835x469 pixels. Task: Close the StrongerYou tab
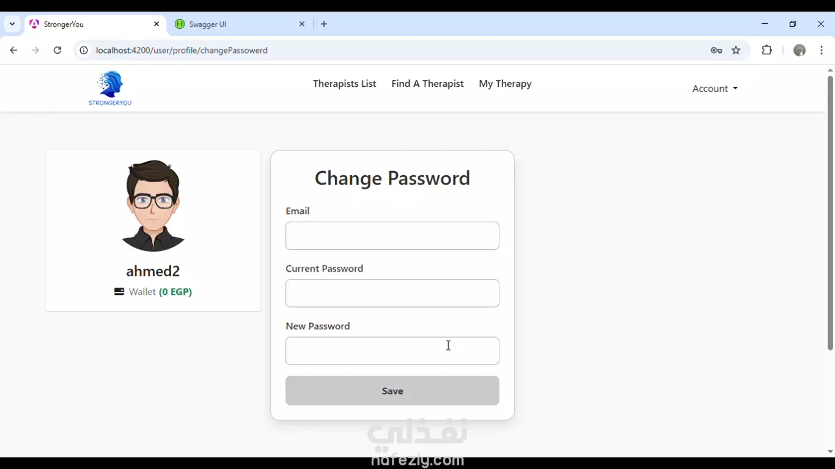click(x=156, y=24)
